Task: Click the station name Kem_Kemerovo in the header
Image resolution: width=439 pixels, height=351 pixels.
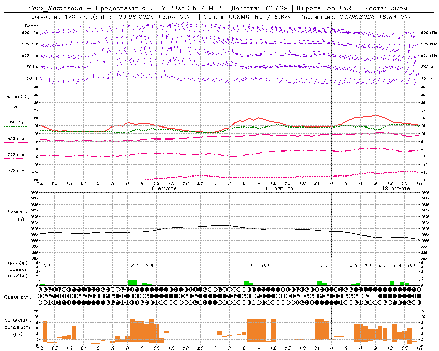Action: click(55, 8)
